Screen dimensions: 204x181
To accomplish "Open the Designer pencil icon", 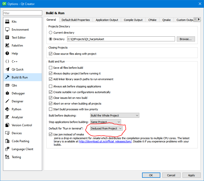I will click(x=7, y=101).
